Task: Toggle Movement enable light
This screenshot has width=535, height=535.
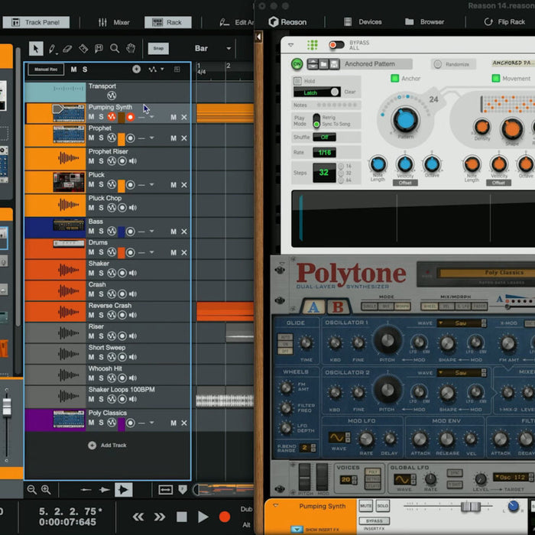Action: pyautogui.click(x=496, y=79)
